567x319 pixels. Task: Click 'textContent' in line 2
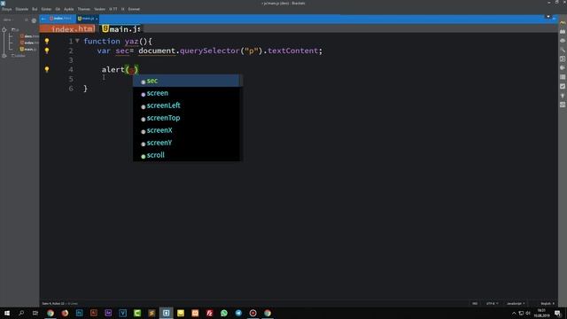pyautogui.click(x=293, y=51)
